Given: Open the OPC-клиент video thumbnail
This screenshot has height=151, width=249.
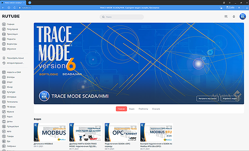Looking at the screenshot, I should (x=121, y=132).
